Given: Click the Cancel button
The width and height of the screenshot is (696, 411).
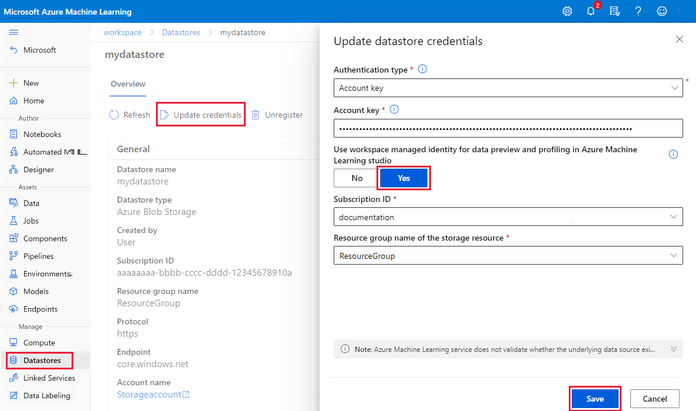Looking at the screenshot, I should [x=655, y=399].
